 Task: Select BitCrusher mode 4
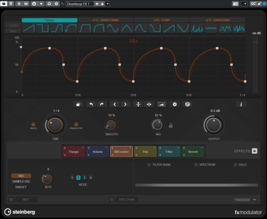pyautogui.click(x=90, y=178)
